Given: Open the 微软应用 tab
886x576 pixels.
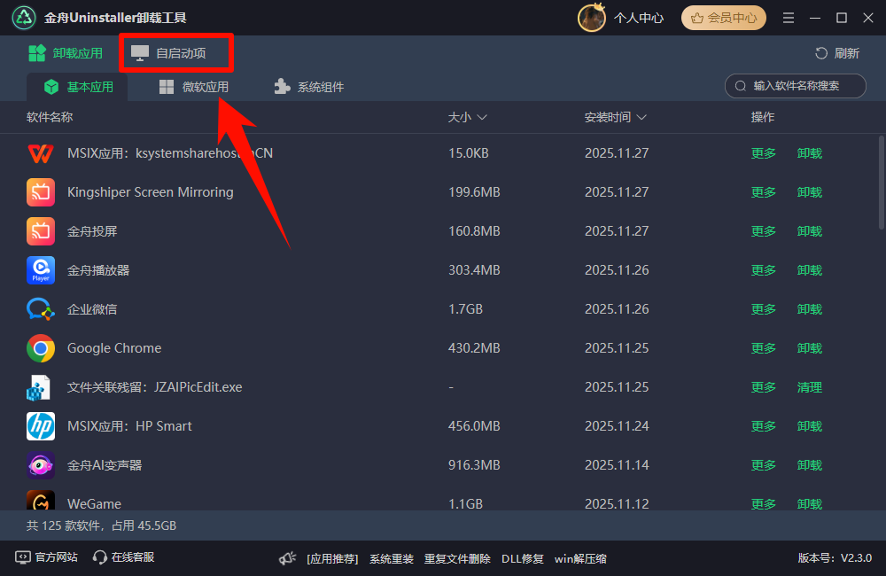Looking at the screenshot, I should (193, 87).
